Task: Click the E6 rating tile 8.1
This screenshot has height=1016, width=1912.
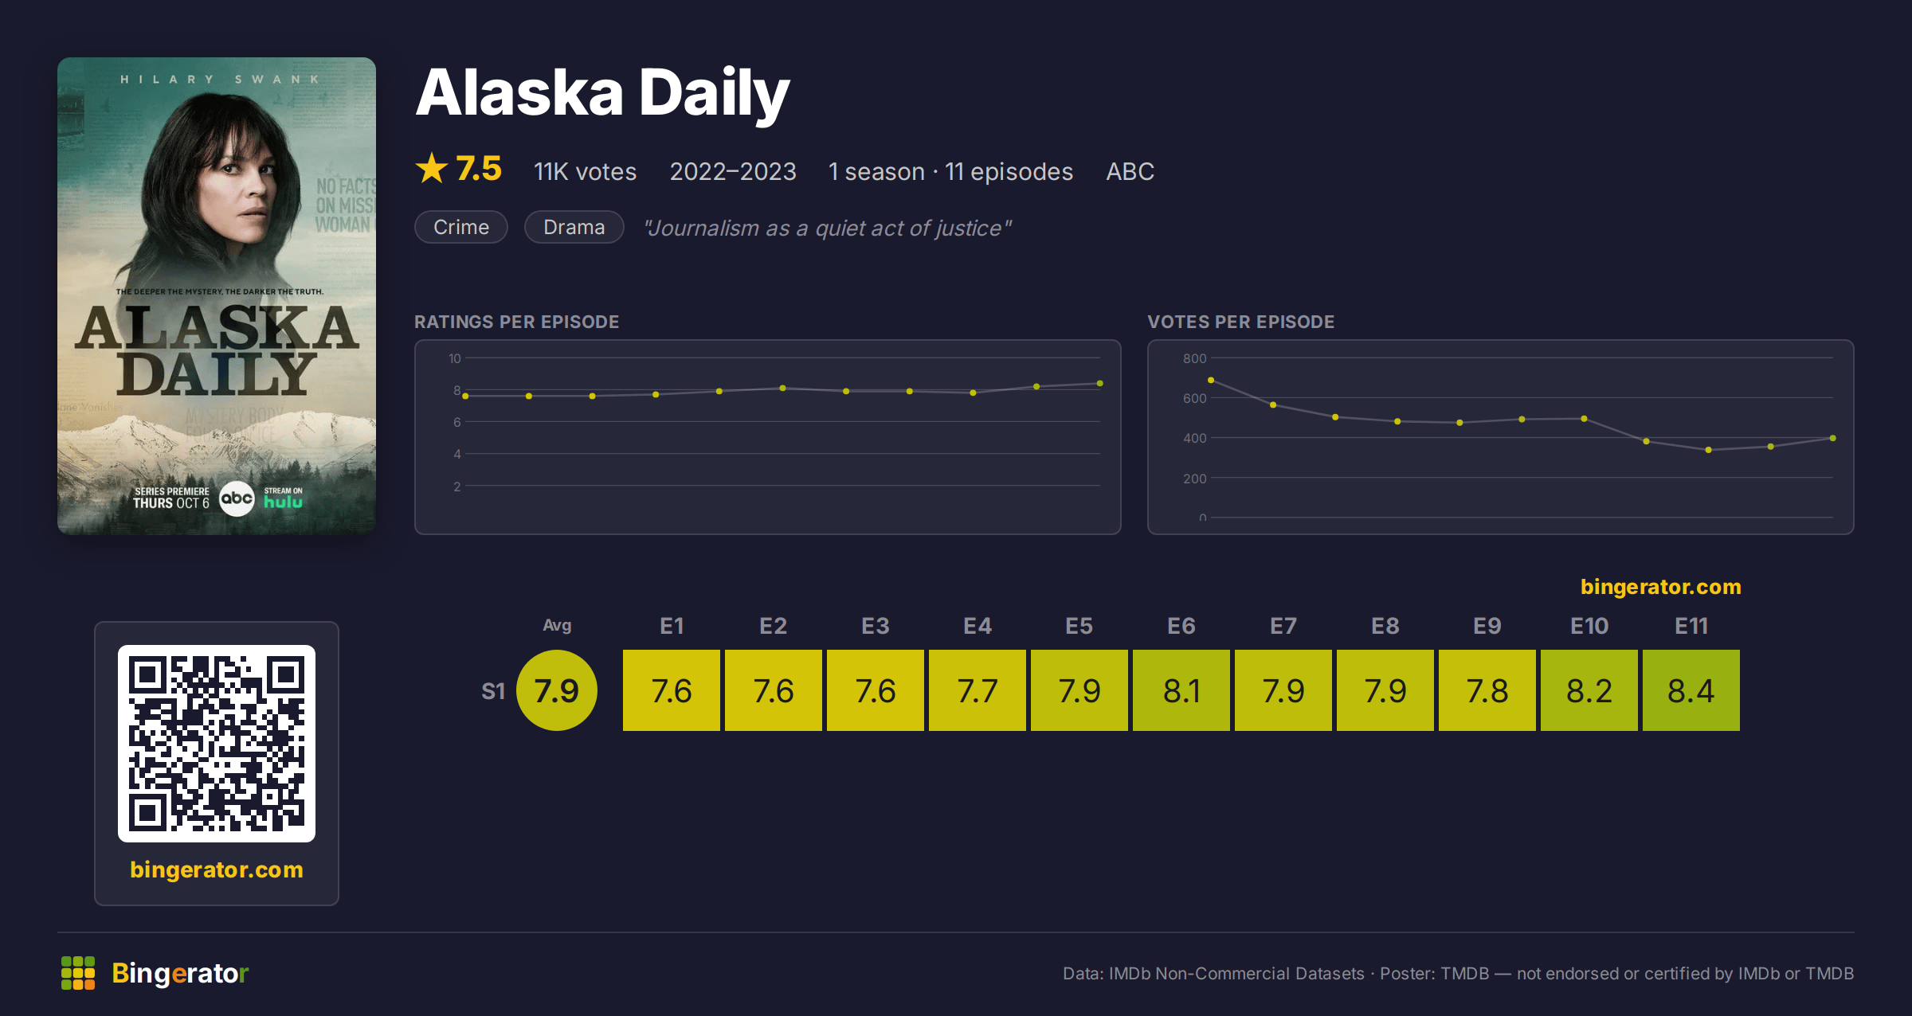Action: click(1181, 690)
